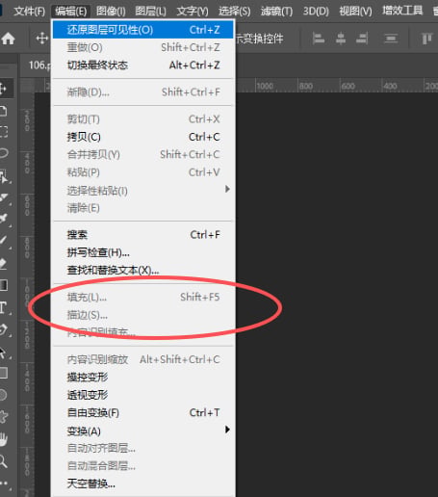438x497 pixels.
Task: Select the Eyedropper tool
Action: 4,219
